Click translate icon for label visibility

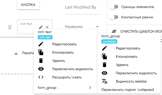[x=105, y=81]
